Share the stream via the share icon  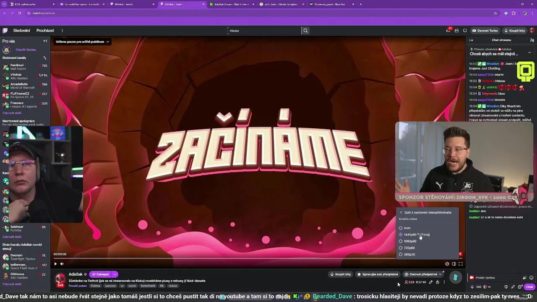(x=438, y=282)
